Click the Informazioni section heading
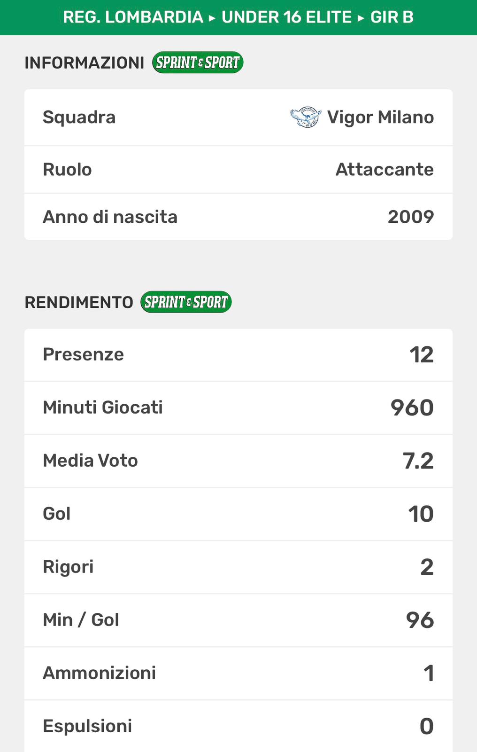 click(85, 63)
